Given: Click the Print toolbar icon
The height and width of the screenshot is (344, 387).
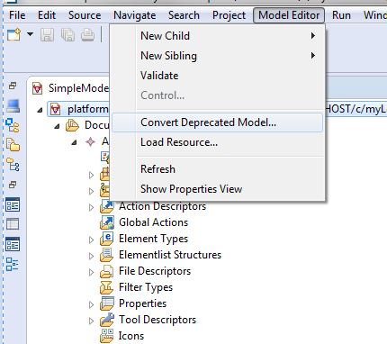Looking at the screenshot, I should pyautogui.click(x=88, y=35).
